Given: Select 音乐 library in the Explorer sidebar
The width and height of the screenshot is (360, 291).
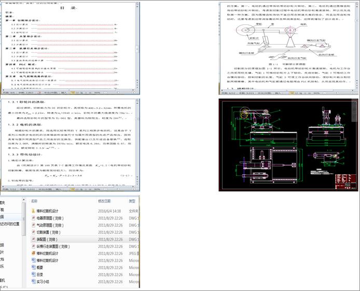Looking at the screenshot, I should [x=2, y=266].
